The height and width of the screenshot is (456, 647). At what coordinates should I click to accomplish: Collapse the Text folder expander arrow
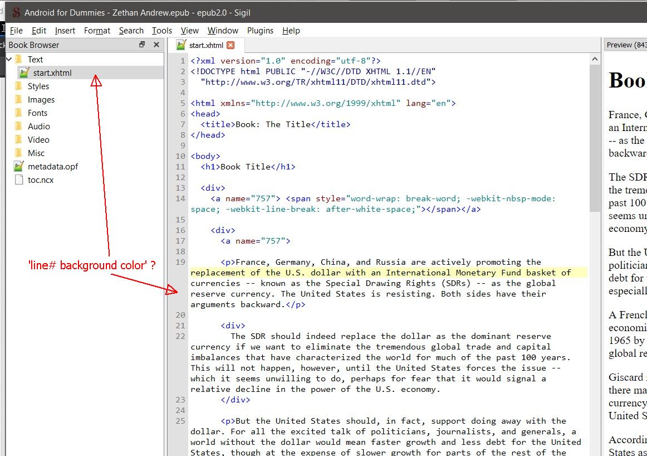[x=8, y=59]
